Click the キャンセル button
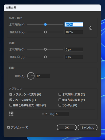This screenshot has height=140, width=105. tap(87, 127)
